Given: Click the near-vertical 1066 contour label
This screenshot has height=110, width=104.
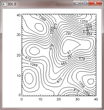Looking at the screenshot, I should (x=52, y=30).
